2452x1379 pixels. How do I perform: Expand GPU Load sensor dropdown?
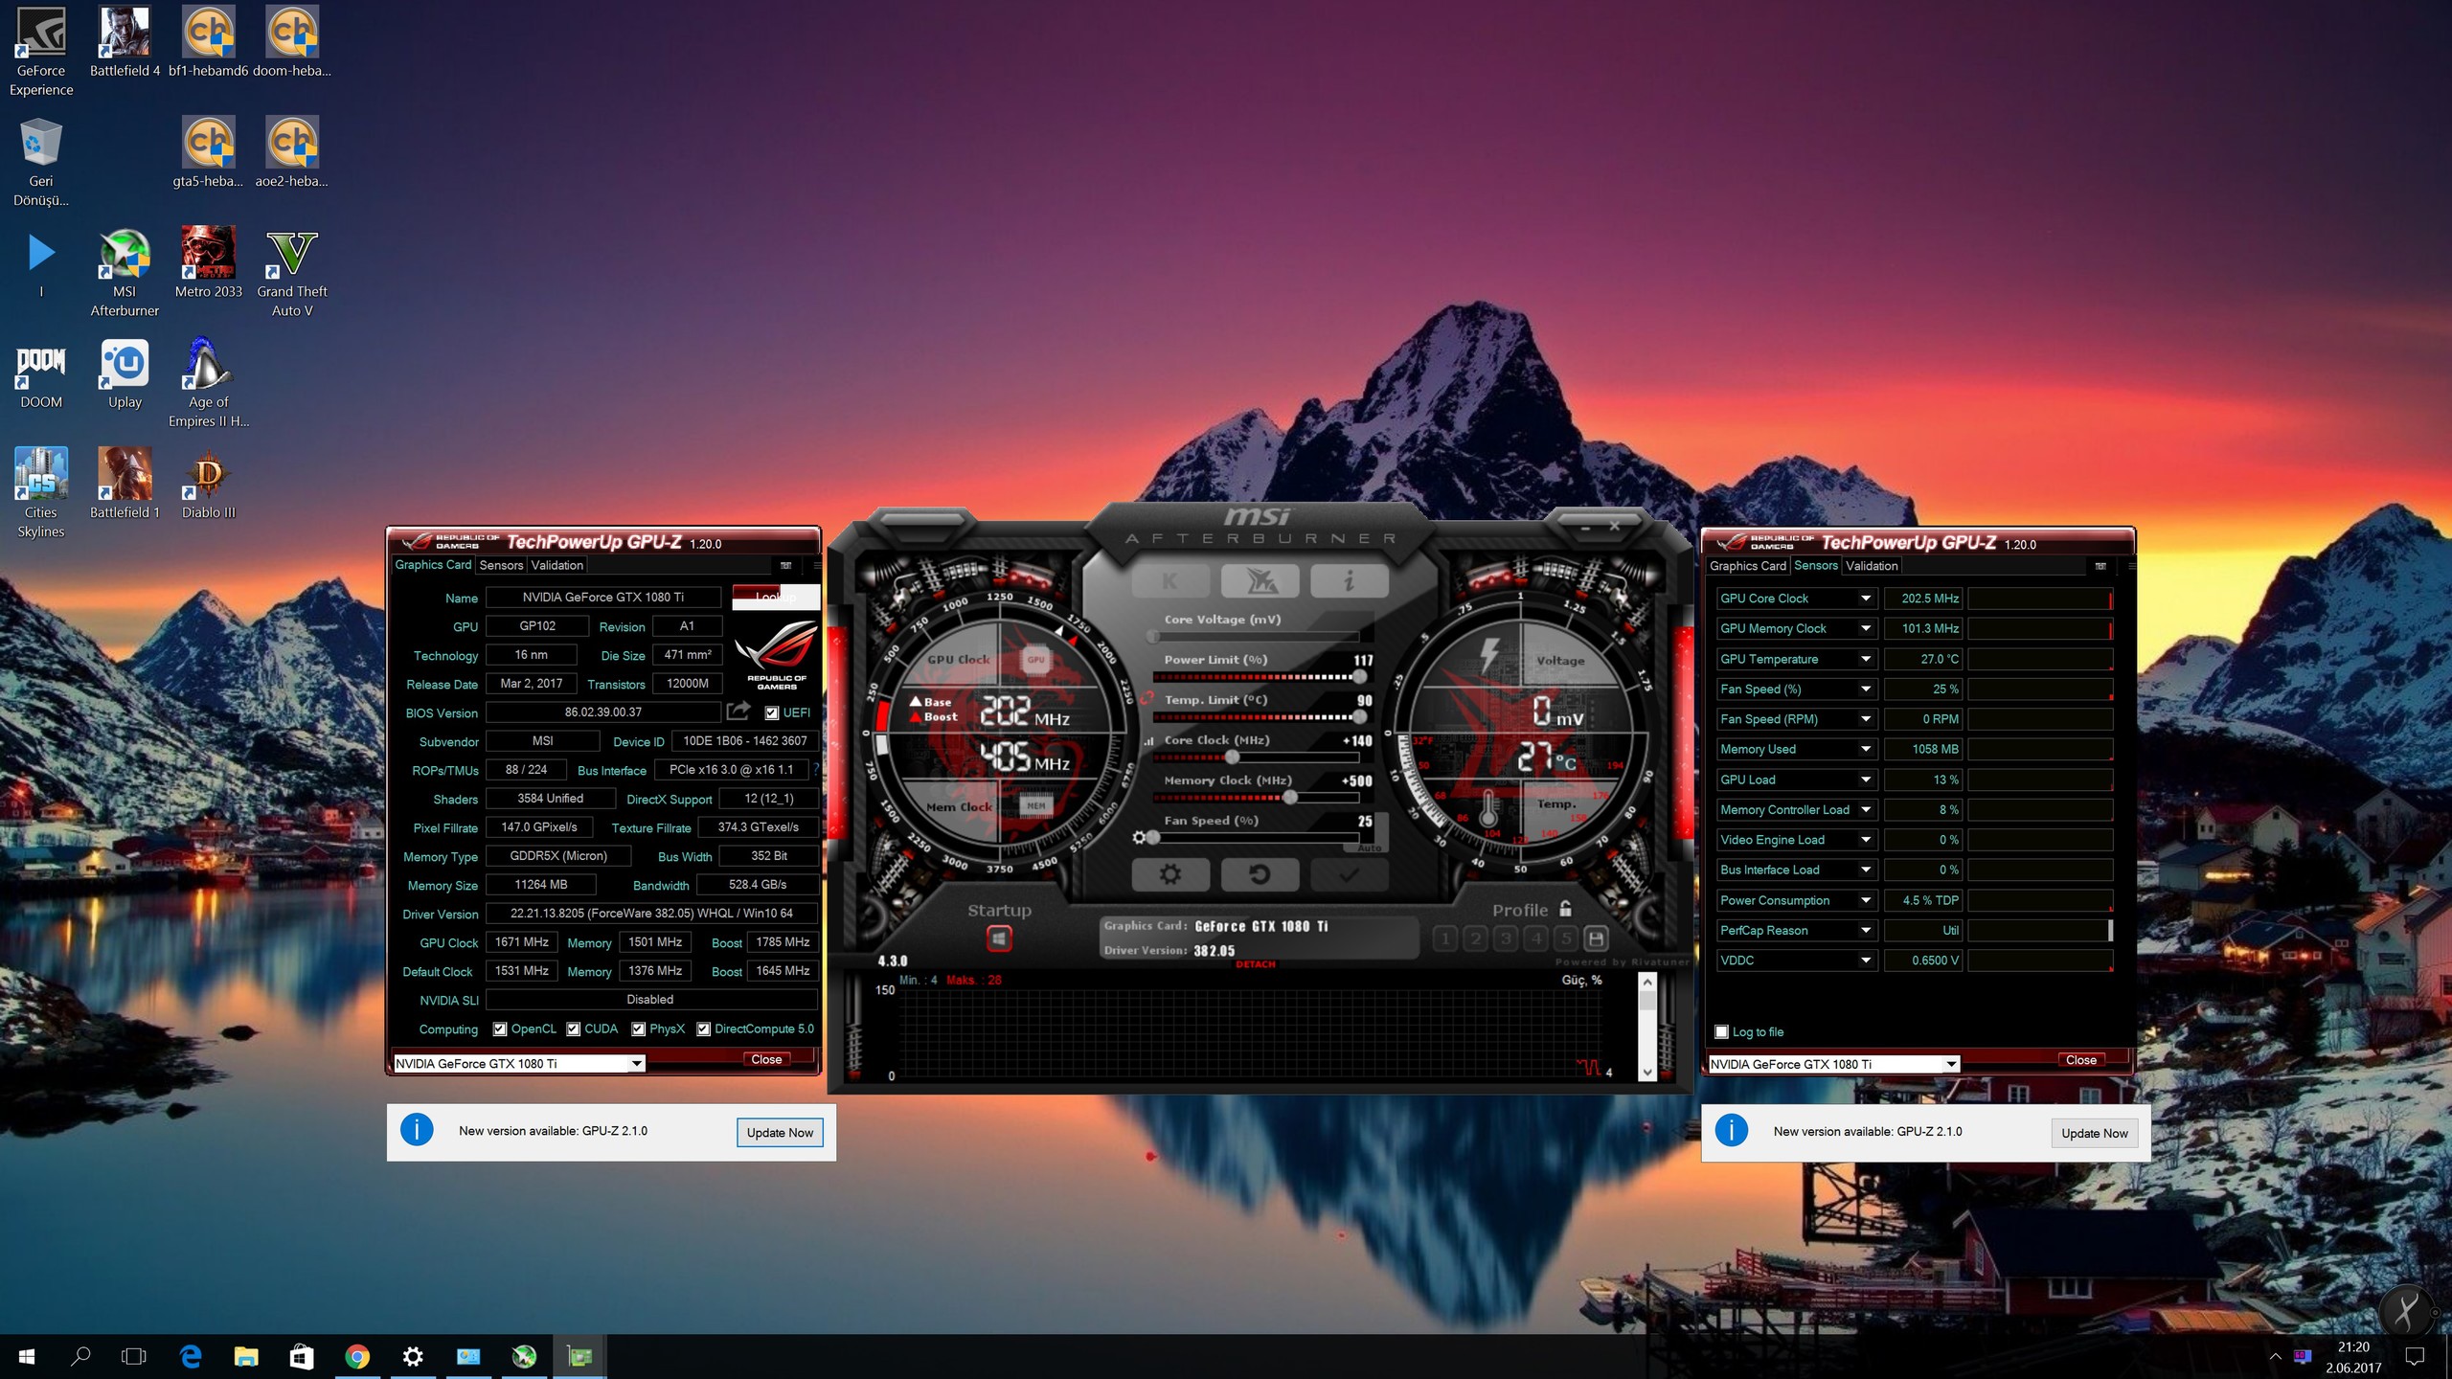click(x=1865, y=780)
